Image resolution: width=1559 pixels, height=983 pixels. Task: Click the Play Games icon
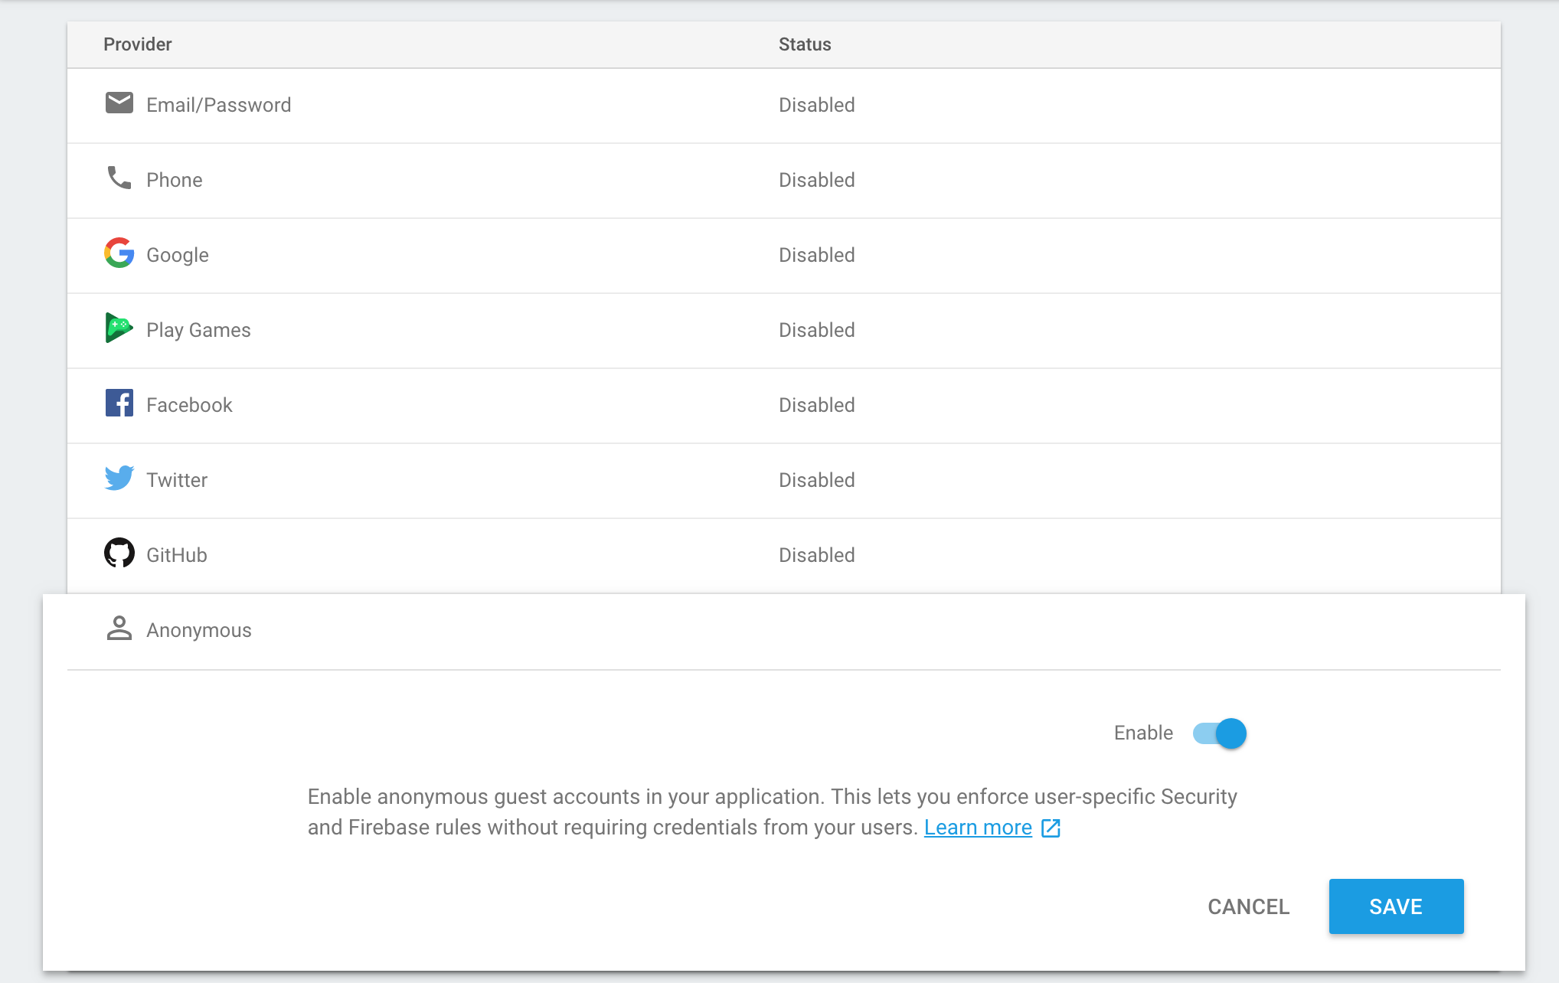click(119, 328)
